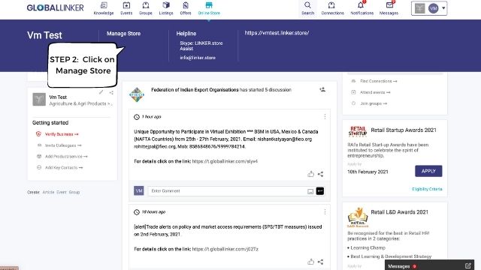Open the Offers icon
The height and width of the screenshot is (270, 481).
[186, 5]
